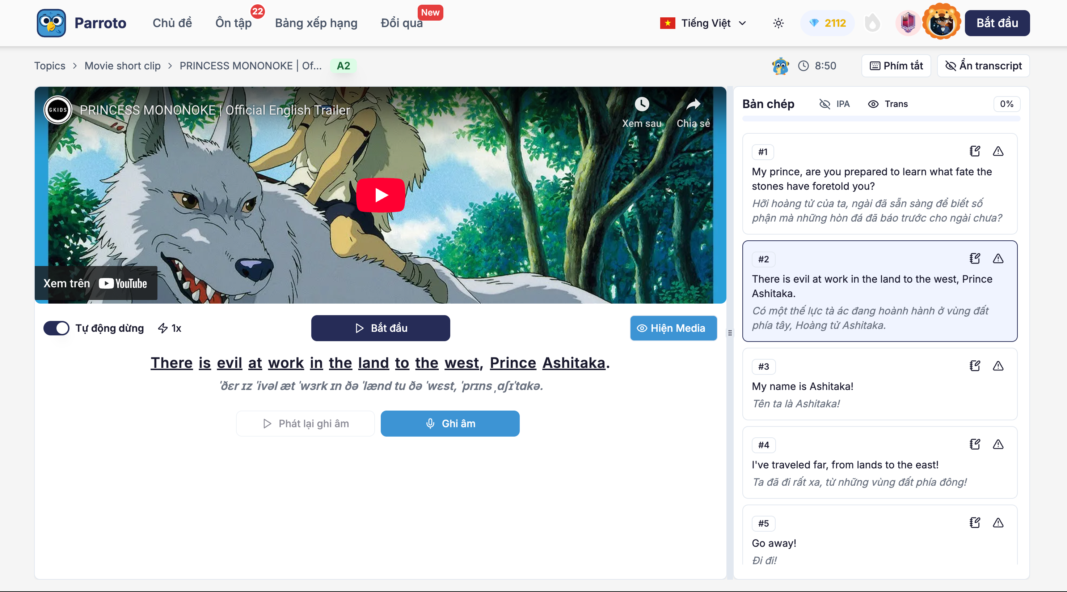Click Phát lại ghi âm button

(x=306, y=424)
